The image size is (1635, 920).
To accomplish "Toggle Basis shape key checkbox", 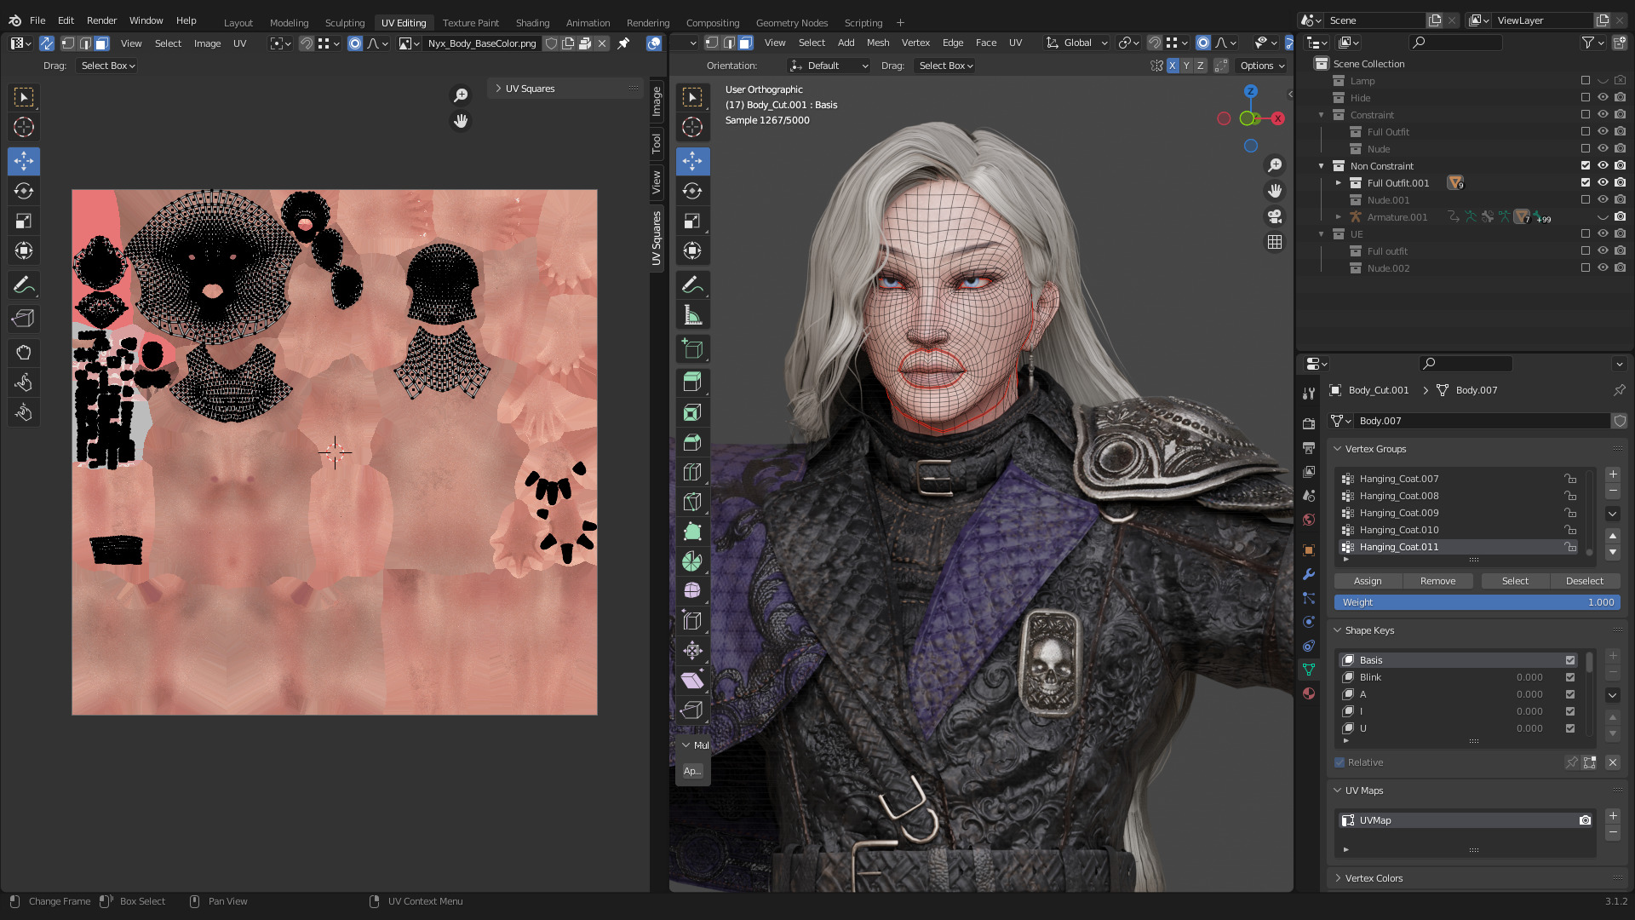I will pos(1570,660).
